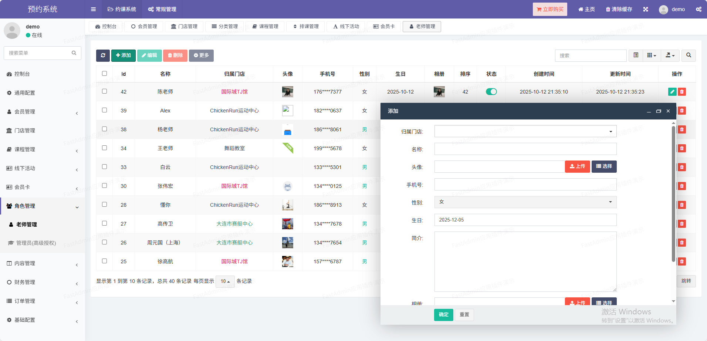Open 财务管理 in the sidebar menu
Screen dimensions: 707x341
[25, 282]
